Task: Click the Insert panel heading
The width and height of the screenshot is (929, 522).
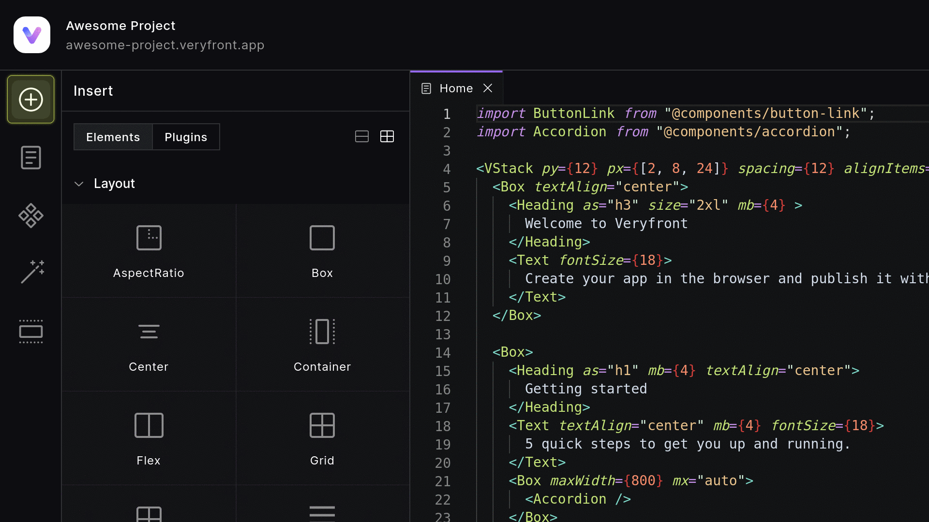Action: click(x=93, y=91)
